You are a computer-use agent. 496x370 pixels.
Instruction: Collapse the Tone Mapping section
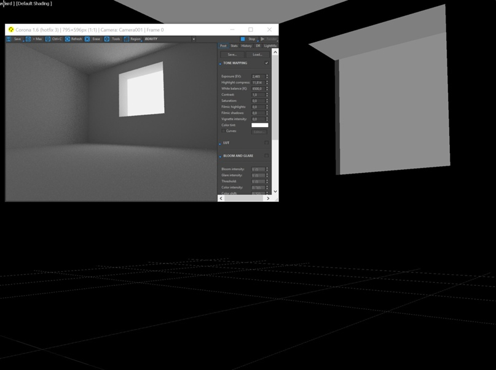click(x=220, y=64)
